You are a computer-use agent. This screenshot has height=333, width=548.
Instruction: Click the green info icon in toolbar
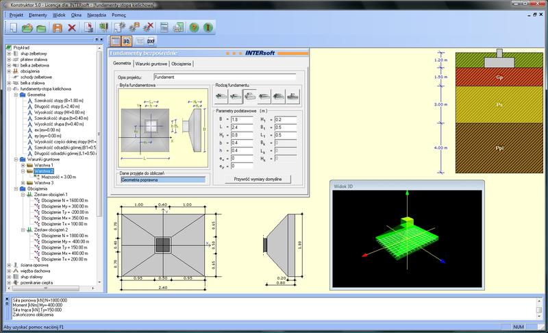click(208, 28)
